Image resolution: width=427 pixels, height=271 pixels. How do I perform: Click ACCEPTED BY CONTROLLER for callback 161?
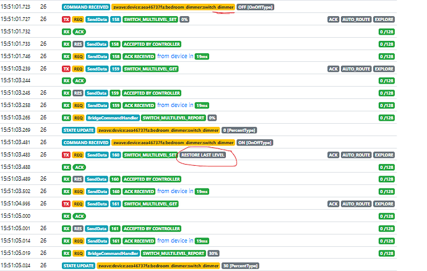(152, 228)
